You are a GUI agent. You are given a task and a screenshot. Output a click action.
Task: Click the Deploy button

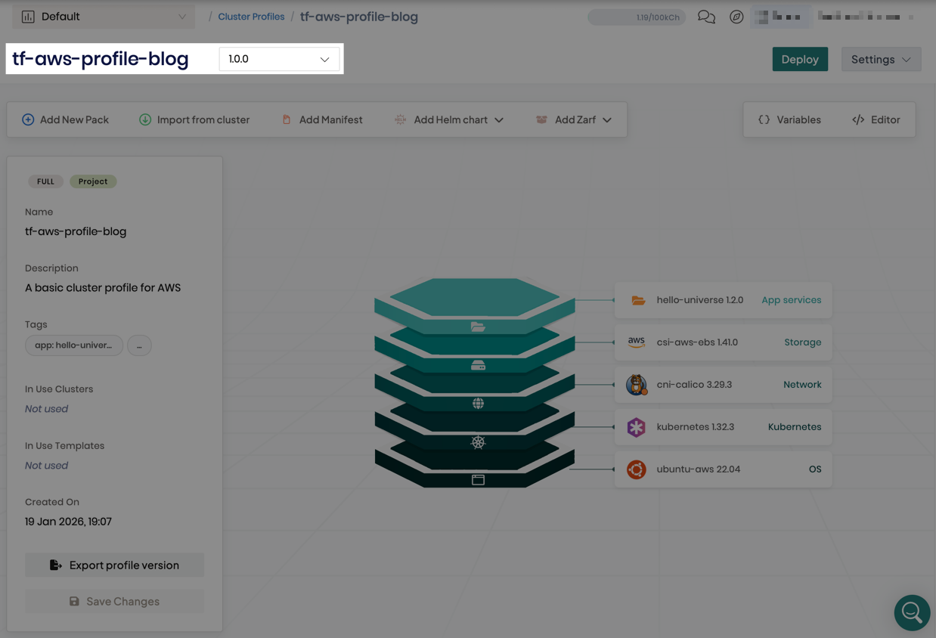coord(800,58)
